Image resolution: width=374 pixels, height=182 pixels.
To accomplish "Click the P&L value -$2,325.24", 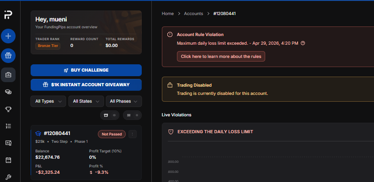I will [x=48, y=172].
